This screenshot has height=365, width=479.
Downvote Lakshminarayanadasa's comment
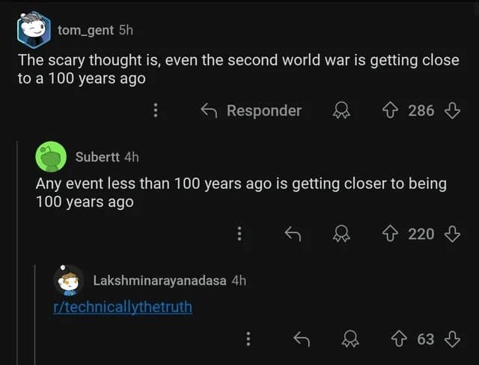[x=451, y=340]
